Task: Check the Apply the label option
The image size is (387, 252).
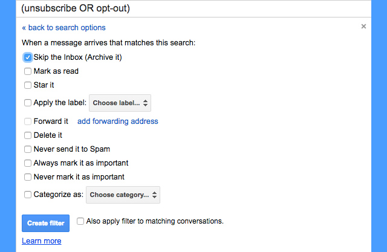Action: pyautogui.click(x=28, y=103)
